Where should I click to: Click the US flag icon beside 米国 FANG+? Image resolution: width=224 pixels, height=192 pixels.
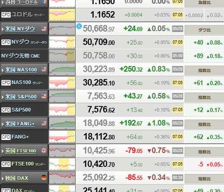pyautogui.click(x=44, y=123)
